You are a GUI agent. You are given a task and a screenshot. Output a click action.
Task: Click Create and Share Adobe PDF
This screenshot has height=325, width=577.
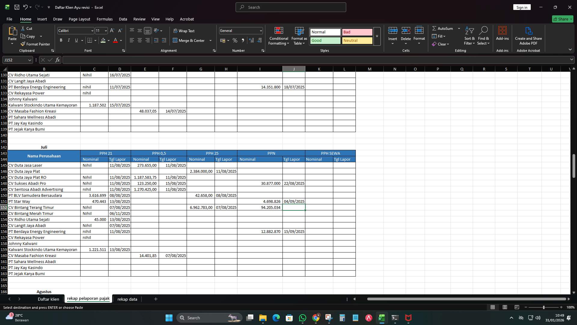[x=528, y=36]
